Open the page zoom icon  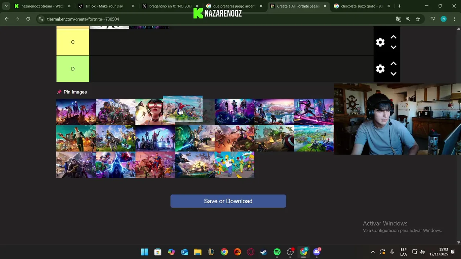point(408,19)
